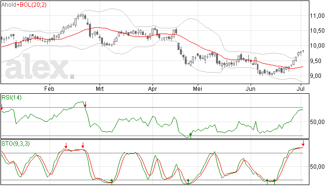Click STO green buy arrow in late April
Viewport: 332px width, 186px height.
click(188, 182)
